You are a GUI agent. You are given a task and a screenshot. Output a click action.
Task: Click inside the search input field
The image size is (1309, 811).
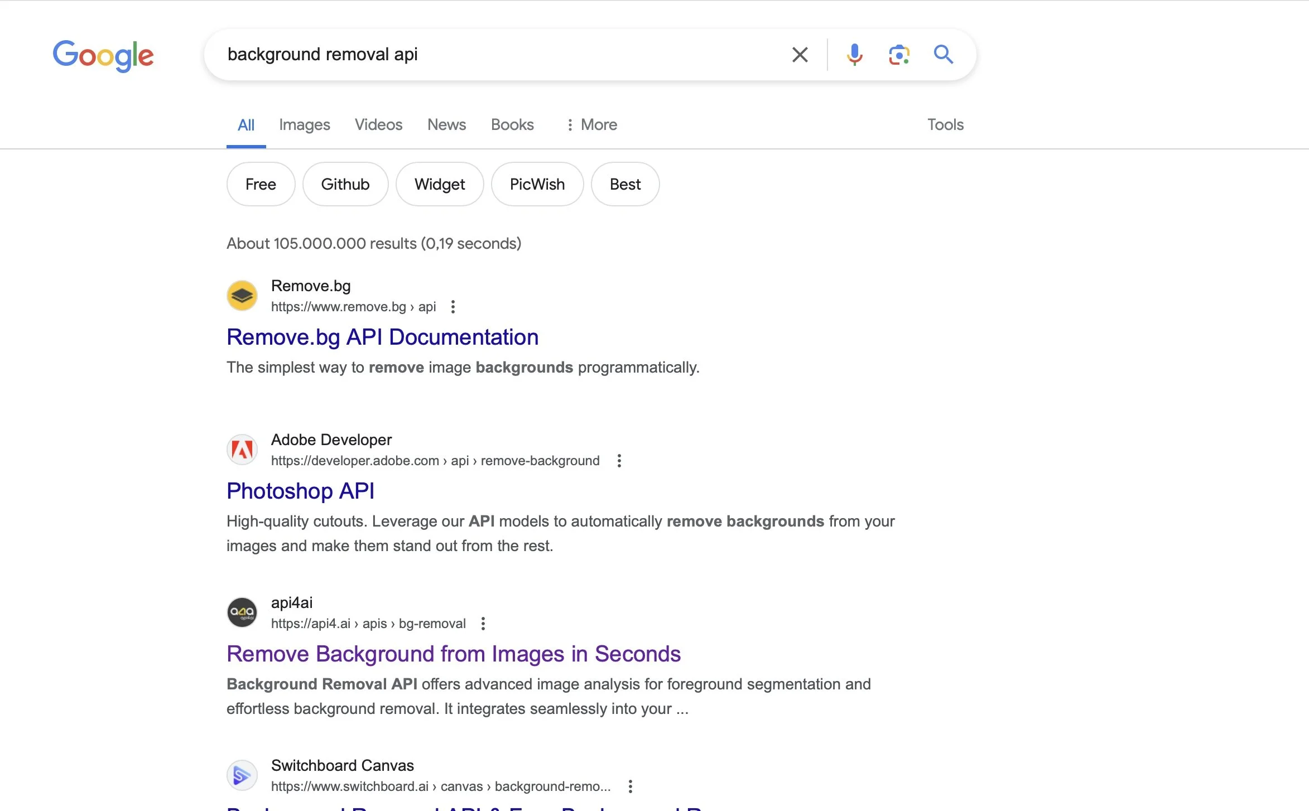coord(502,54)
